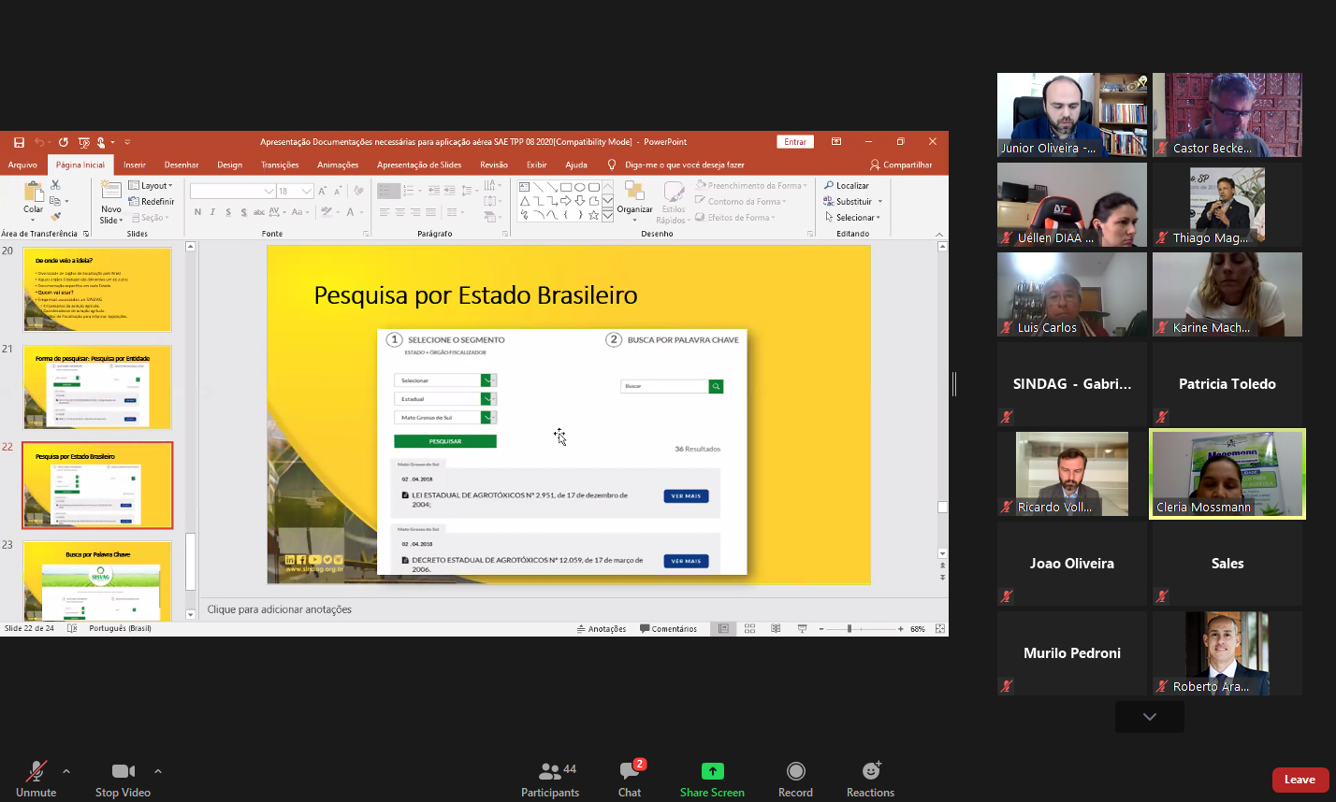This screenshot has height=802, width=1336.
Task: Click the Entrar sign-in button
Action: click(795, 142)
